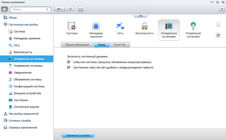
Task: Click the sidebar Уведомления icon
Action: pyautogui.click(x=10, y=73)
